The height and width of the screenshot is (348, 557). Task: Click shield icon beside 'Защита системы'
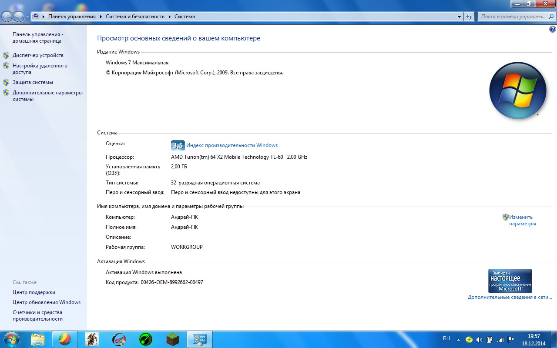tap(6, 82)
